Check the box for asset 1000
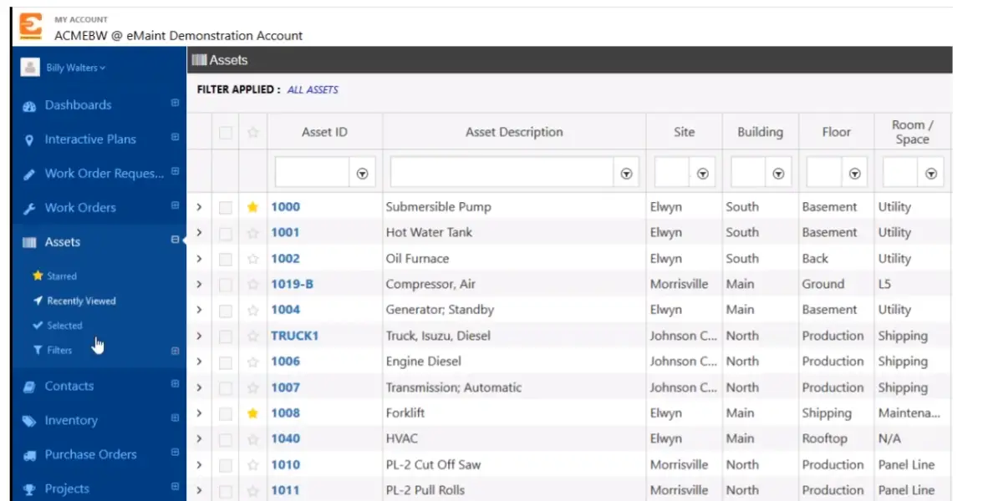Viewport: 1003px width, 501px height. (x=225, y=207)
